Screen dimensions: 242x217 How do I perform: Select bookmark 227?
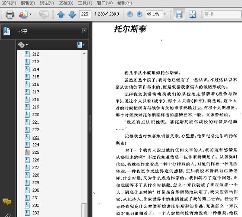point(36,167)
